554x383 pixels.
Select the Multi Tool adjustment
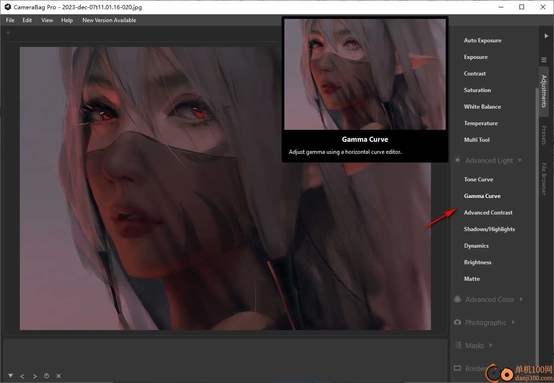477,140
